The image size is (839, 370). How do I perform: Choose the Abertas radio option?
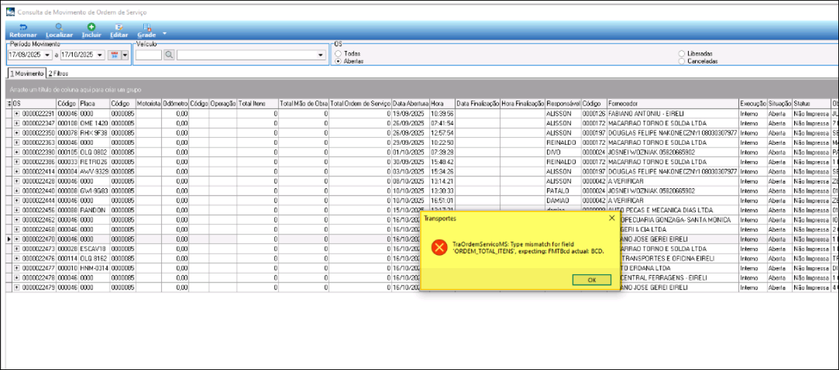coord(338,61)
